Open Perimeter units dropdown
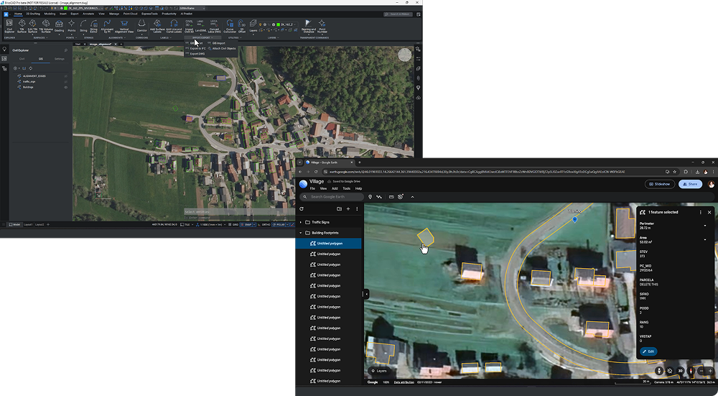This screenshot has width=718, height=396. pos(705,226)
